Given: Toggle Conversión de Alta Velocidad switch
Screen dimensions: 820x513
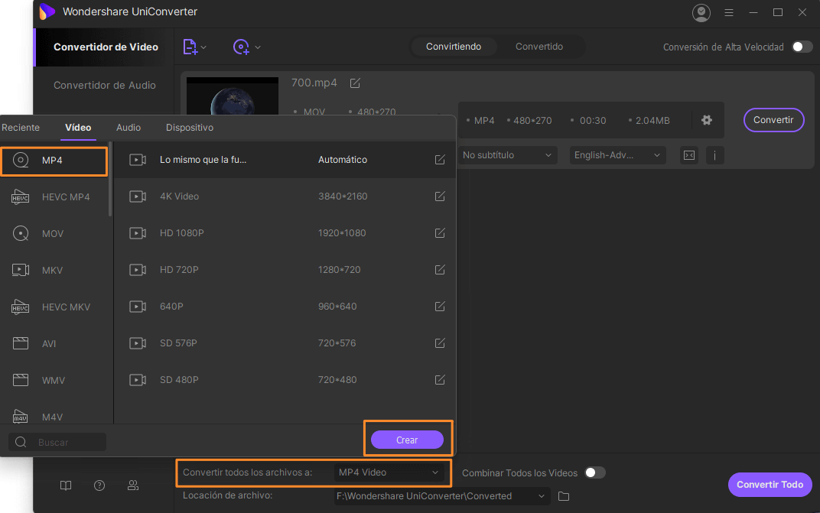Looking at the screenshot, I should [x=802, y=47].
